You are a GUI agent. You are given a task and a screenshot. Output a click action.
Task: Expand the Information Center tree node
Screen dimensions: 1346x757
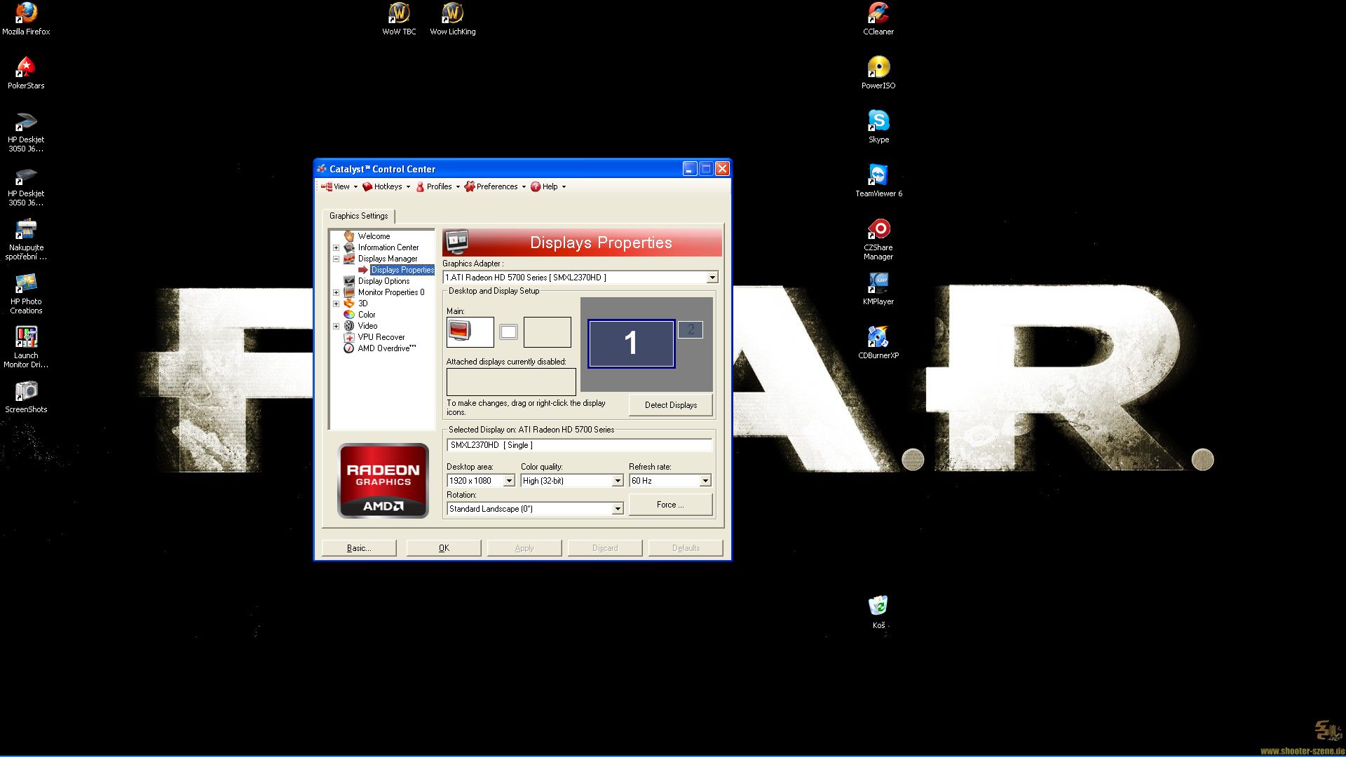coord(336,247)
